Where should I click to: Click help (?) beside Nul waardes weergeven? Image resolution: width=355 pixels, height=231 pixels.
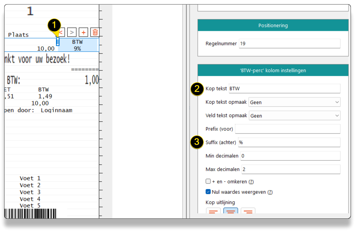(x=270, y=192)
